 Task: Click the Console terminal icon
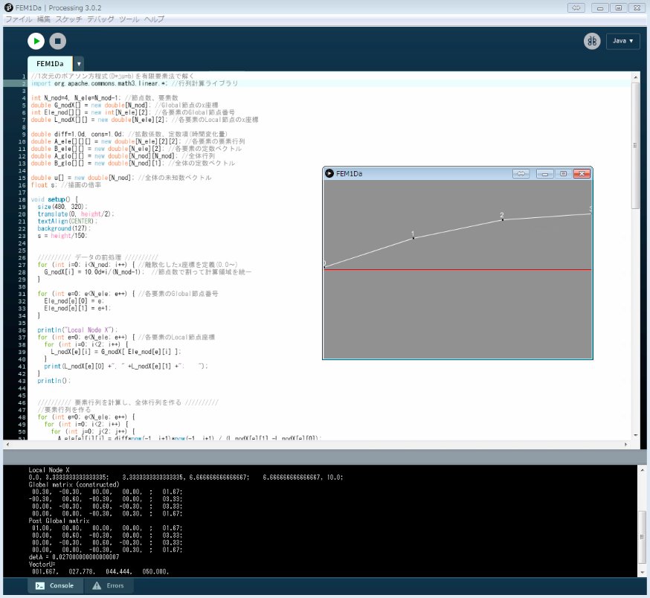[40, 585]
